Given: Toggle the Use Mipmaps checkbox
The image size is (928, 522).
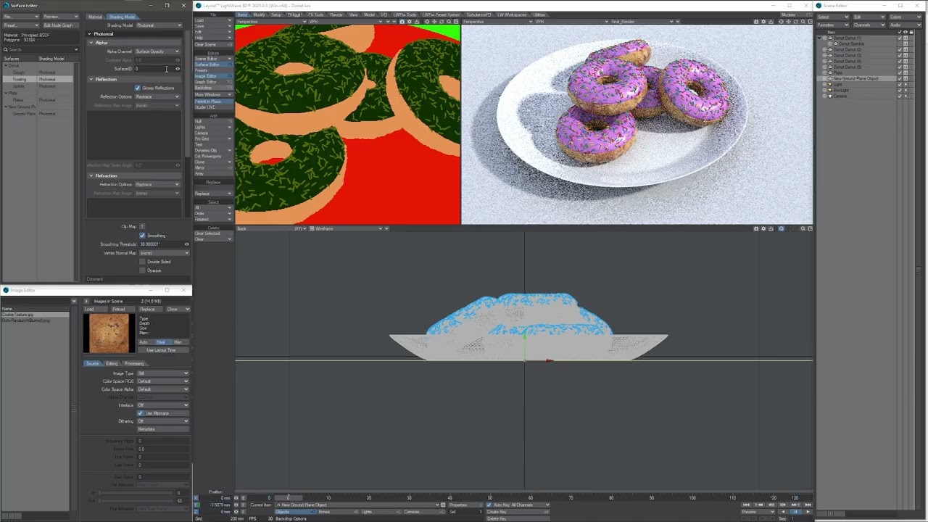Looking at the screenshot, I should pos(140,413).
